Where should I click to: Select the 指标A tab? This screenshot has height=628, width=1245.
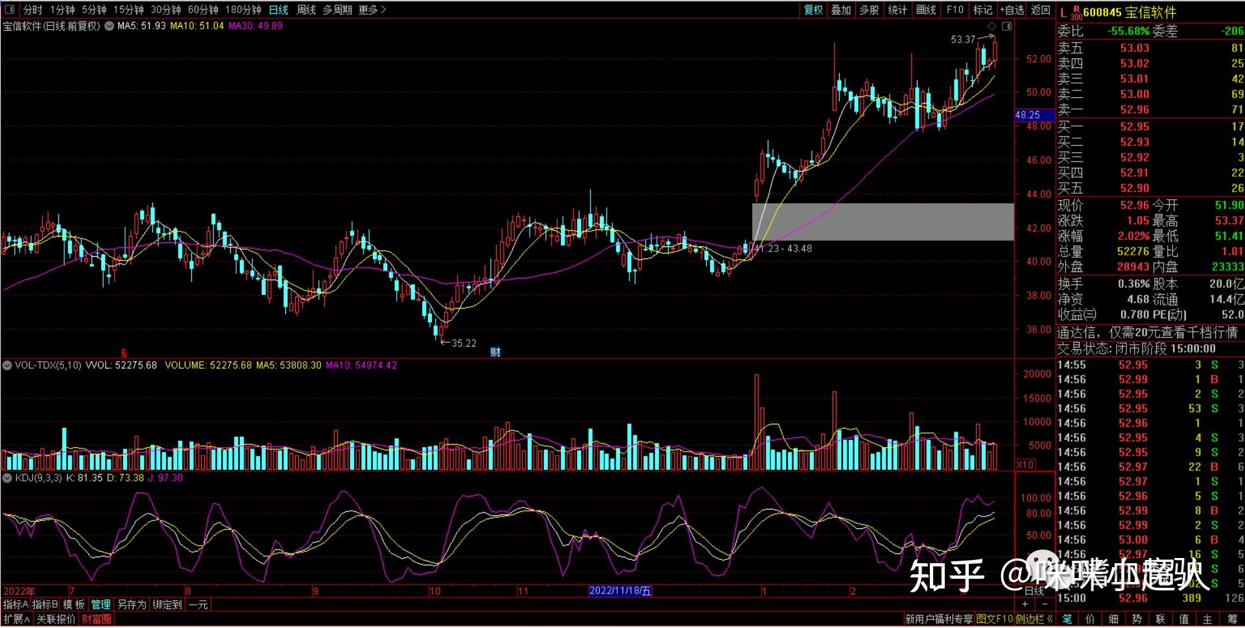coord(16,605)
